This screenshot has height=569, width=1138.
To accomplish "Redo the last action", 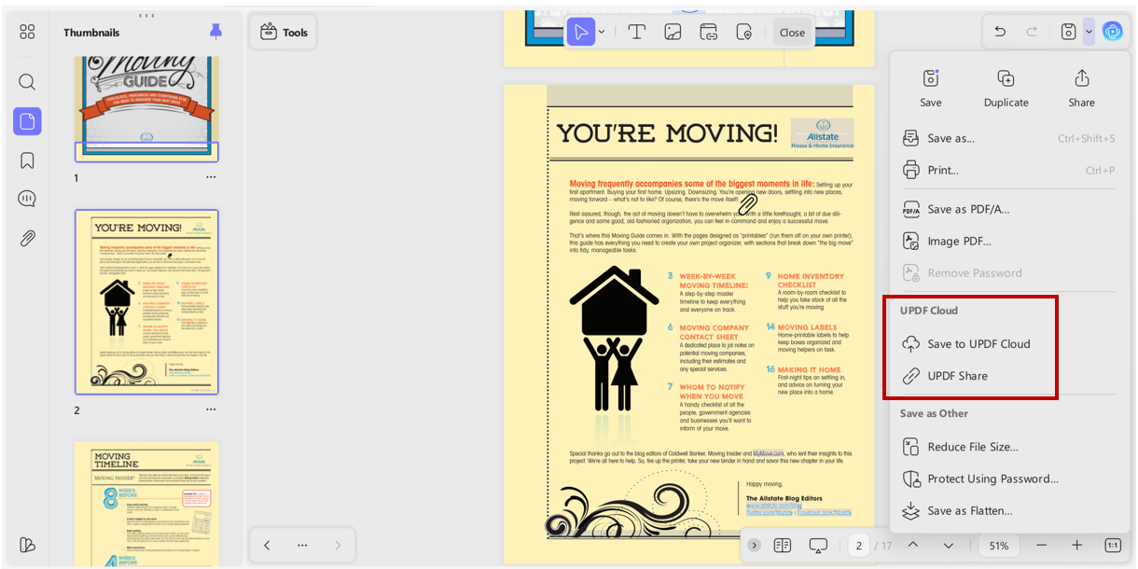I will 1032,32.
